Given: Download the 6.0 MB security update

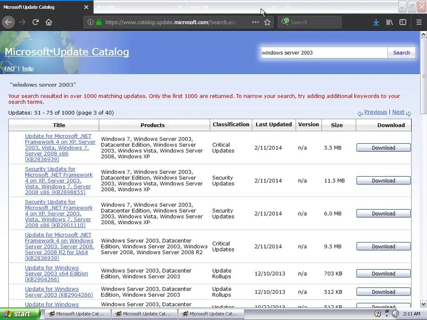Looking at the screenshot, I should [x=384, y=214].
